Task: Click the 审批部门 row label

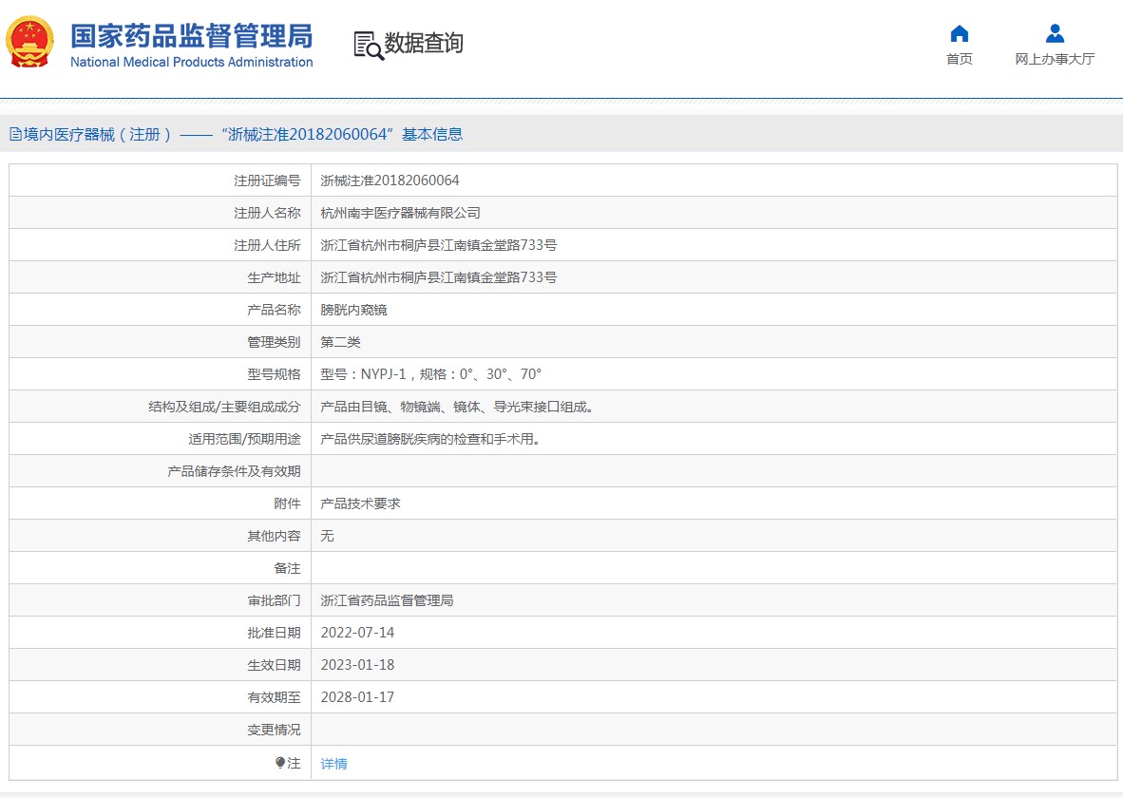Action: coord(274,600)
